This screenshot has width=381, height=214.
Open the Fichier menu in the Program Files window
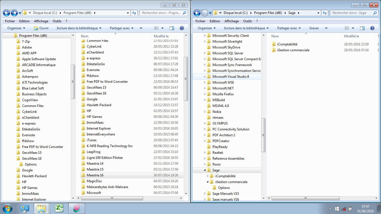pos(10,21)
